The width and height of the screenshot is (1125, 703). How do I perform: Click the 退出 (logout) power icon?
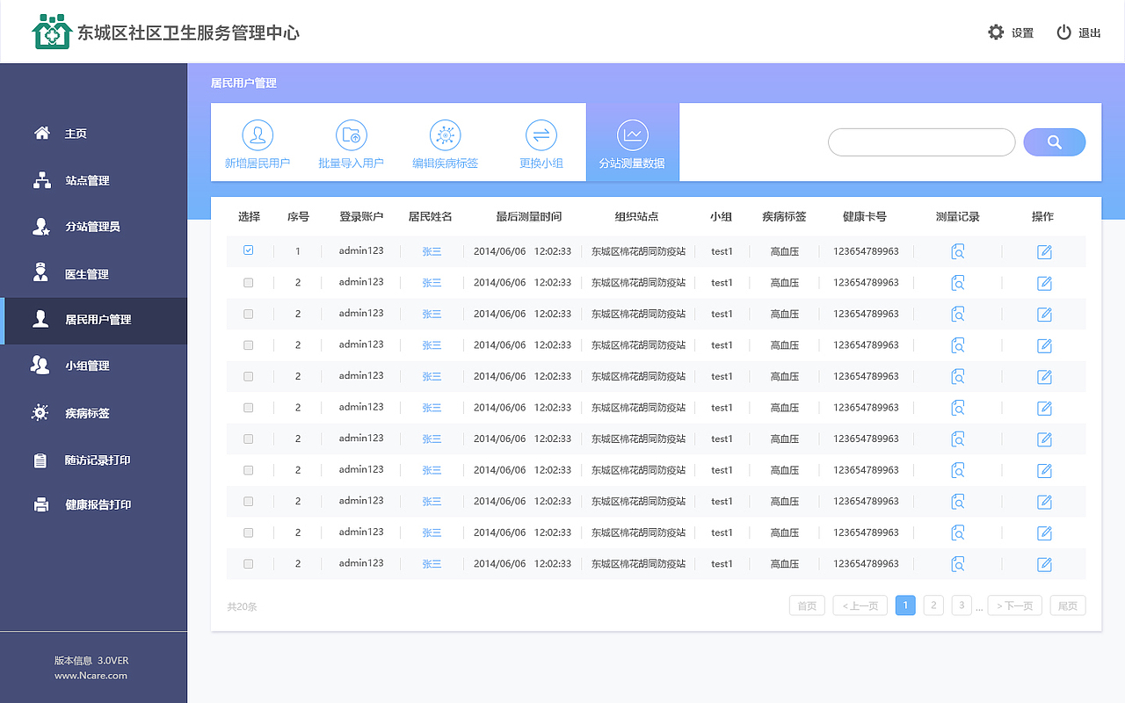(1064, 32)
